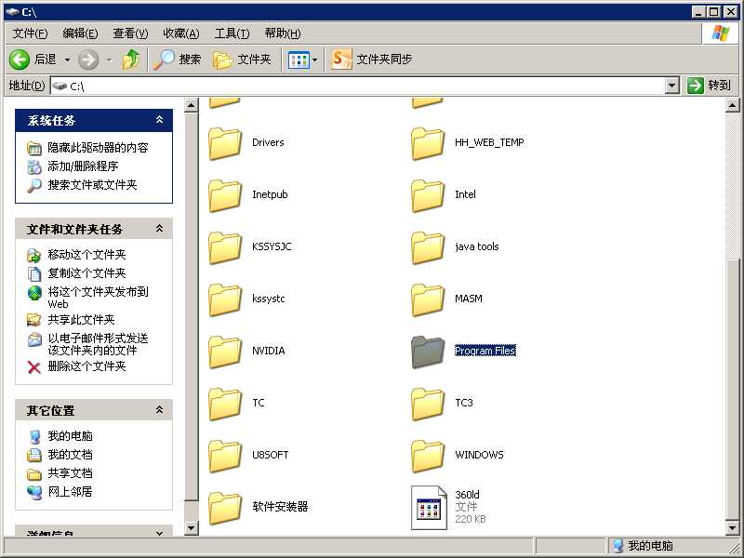This screenshot has height=558, width=744.
Task: Select the TC3 folder icon
Action: 428,404
